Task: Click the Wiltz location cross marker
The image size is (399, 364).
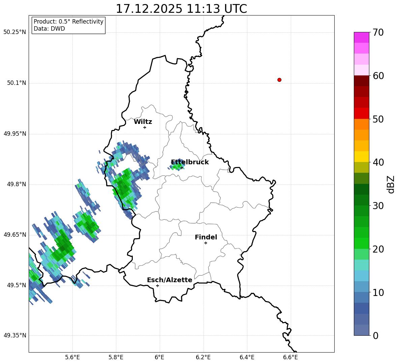Action: pos(145,127)
